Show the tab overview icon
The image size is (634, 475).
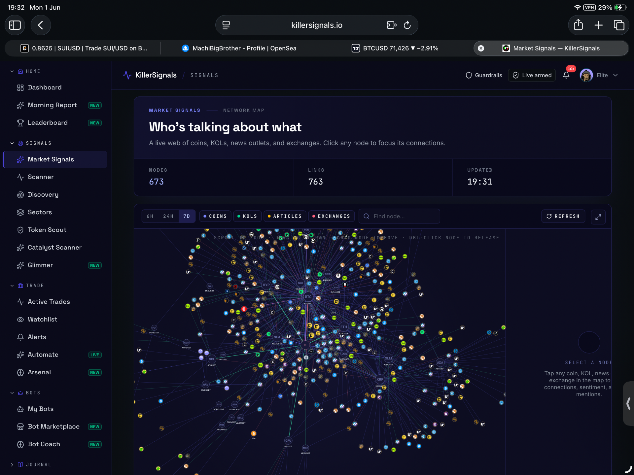pyautogui.click(x=619, y=25)
